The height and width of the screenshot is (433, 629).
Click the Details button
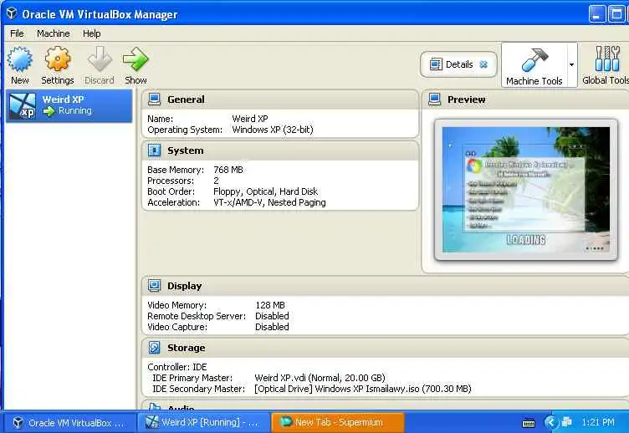(x=458, y=64)
